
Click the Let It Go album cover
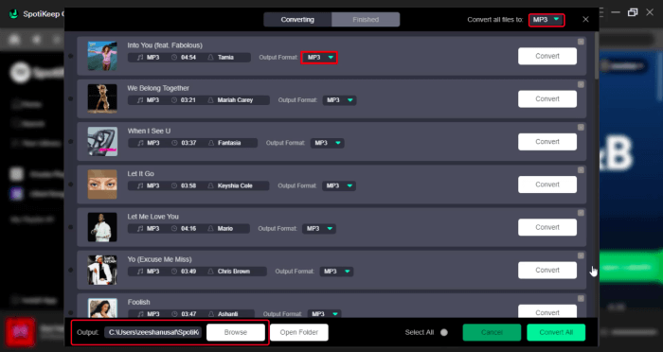(x=102, y=185)
